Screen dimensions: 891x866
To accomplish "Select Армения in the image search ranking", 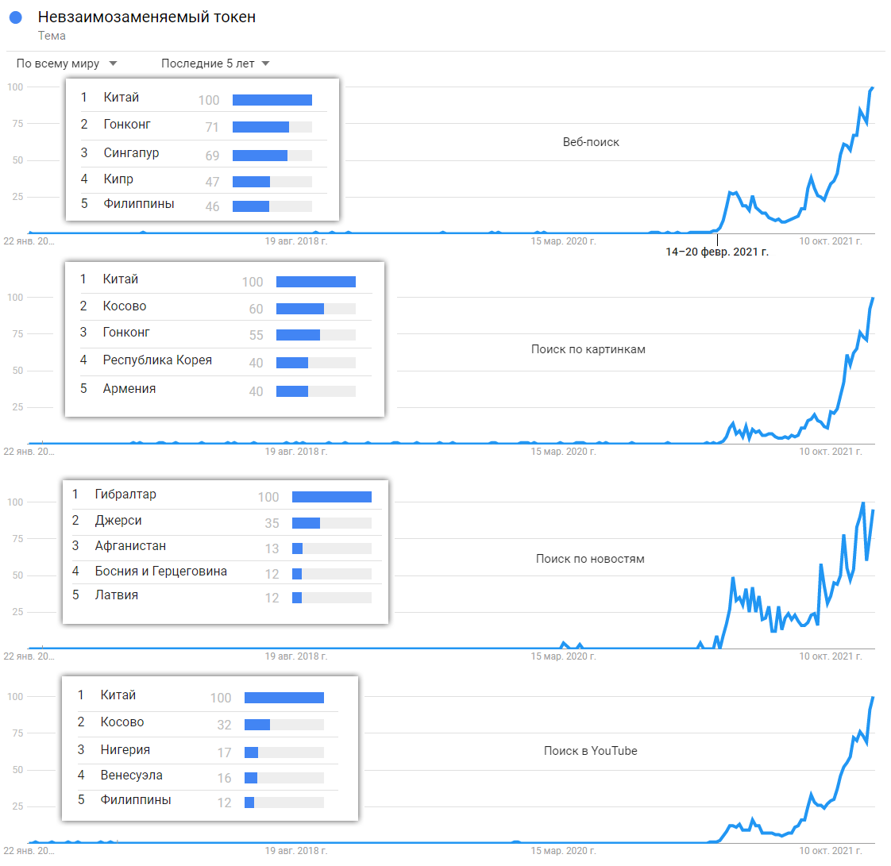I will click(129, 388).
